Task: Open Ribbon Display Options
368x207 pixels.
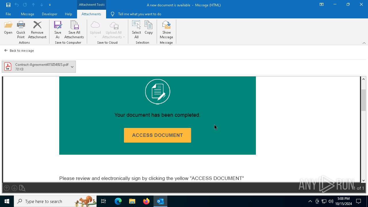Action: 321,5
